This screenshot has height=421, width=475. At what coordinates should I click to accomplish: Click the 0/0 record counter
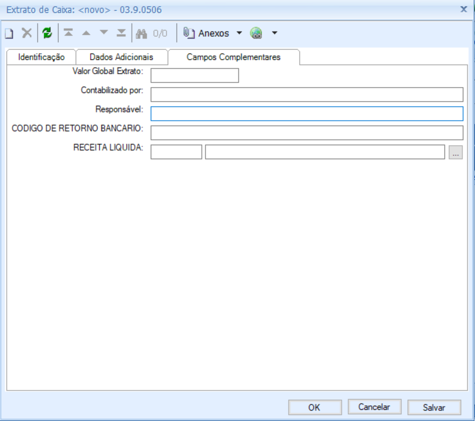[x=160, y=33]
